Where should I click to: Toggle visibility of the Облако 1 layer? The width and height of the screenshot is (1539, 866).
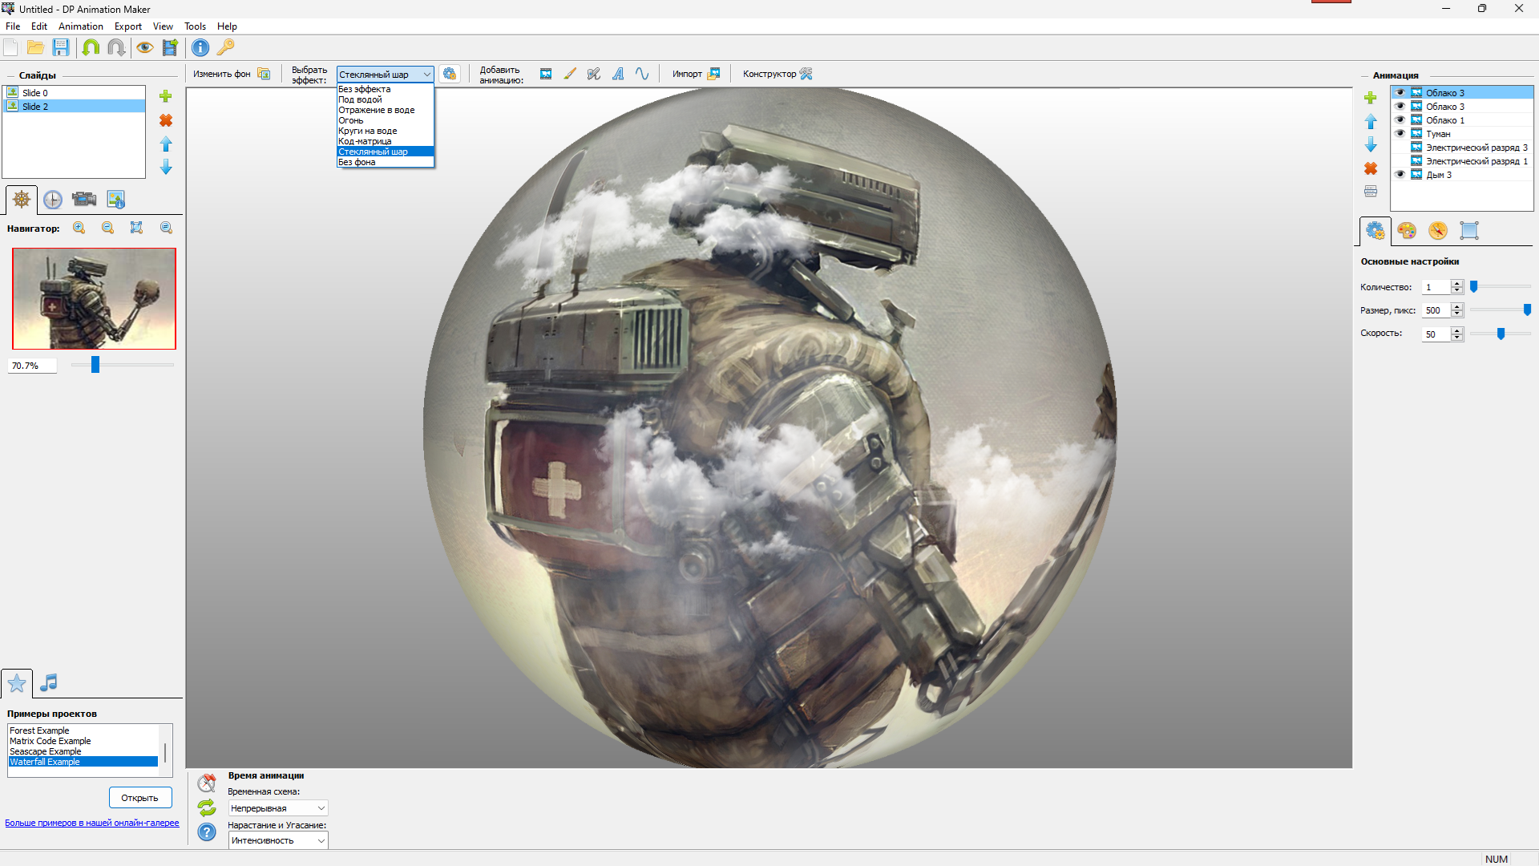pyautogui.click(x=1400, y=120)
